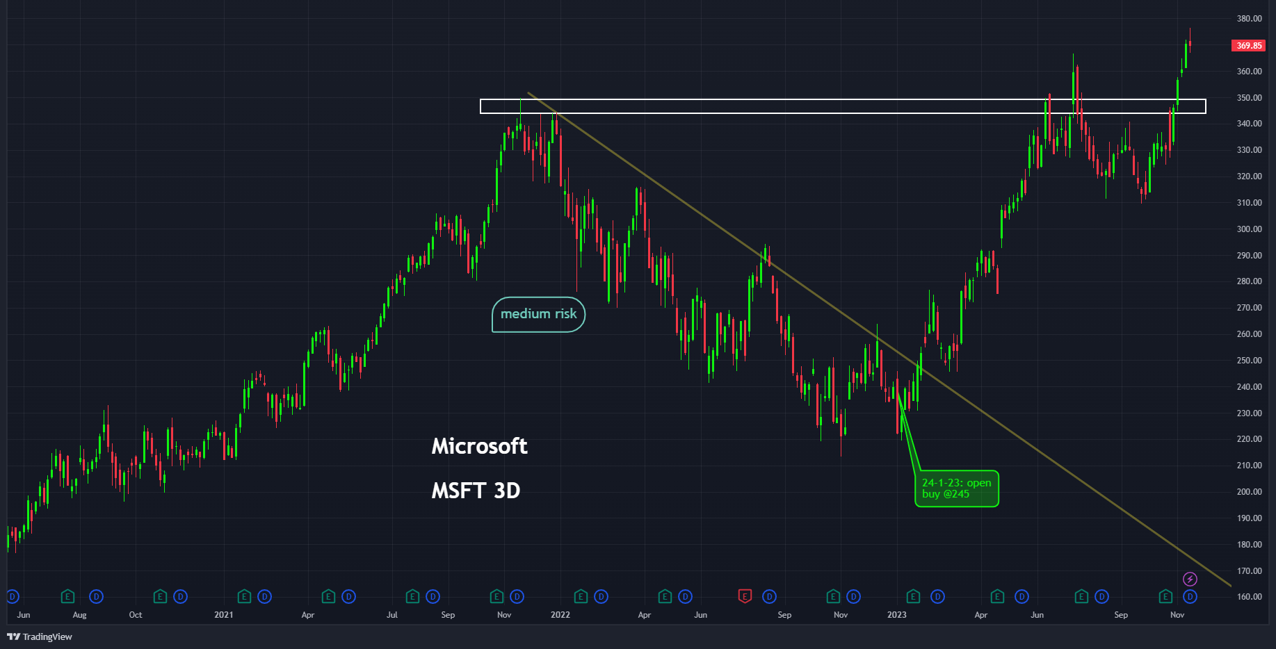Click the dividend D marker after Aug 2020

pos(97,596)
